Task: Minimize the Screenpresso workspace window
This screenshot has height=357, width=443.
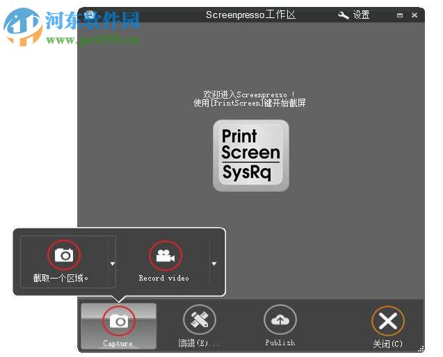Action: [x=400, y=15]
